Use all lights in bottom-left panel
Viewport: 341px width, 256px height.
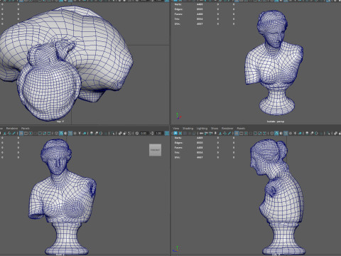(80, 133)
